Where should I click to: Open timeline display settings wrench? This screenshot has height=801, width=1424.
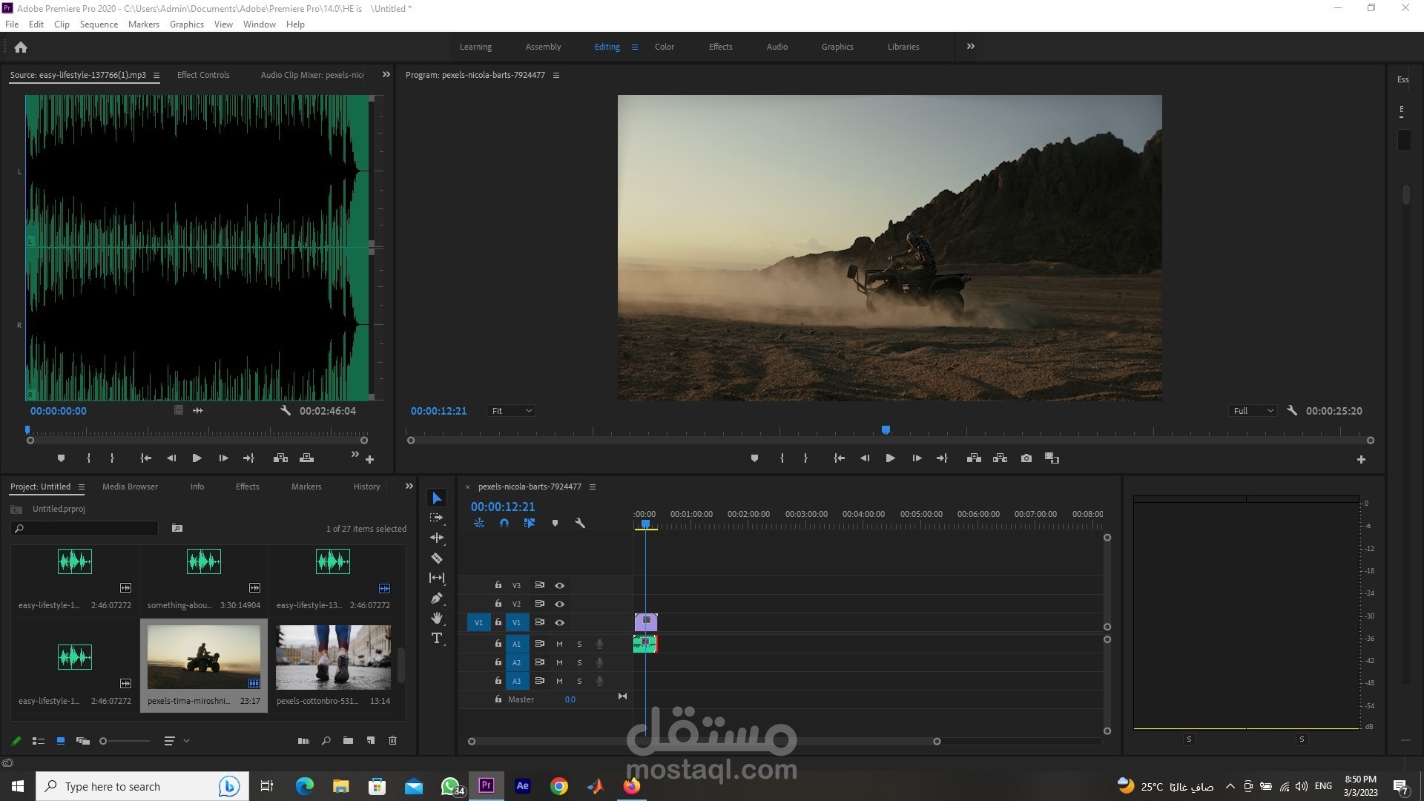click(580, 523)
